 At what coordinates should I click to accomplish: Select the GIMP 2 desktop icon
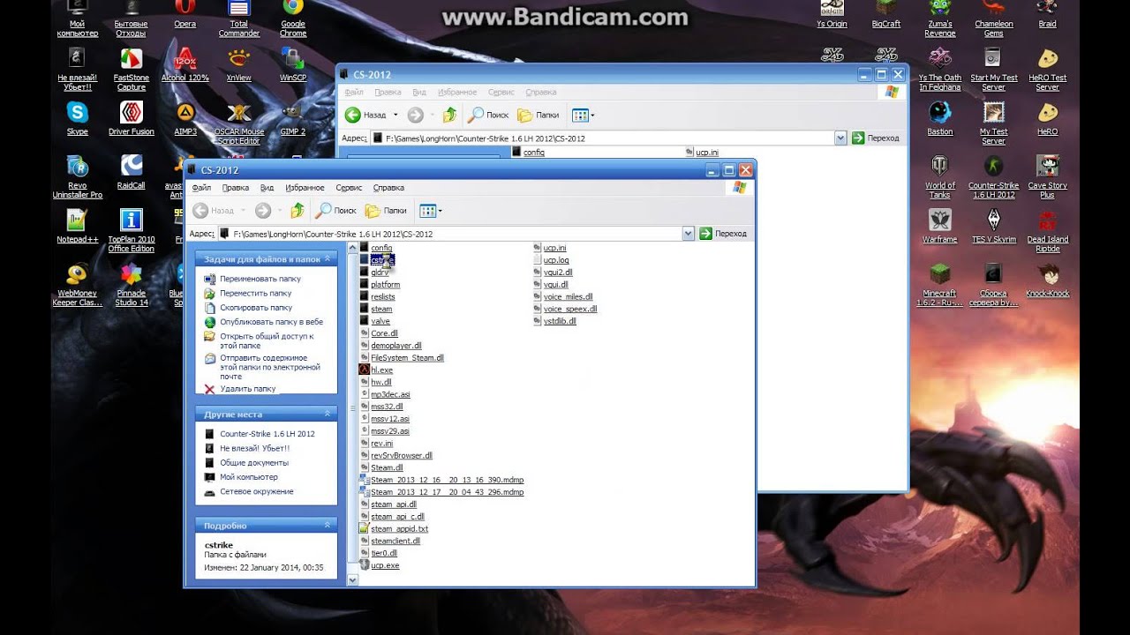click(293, 118)
